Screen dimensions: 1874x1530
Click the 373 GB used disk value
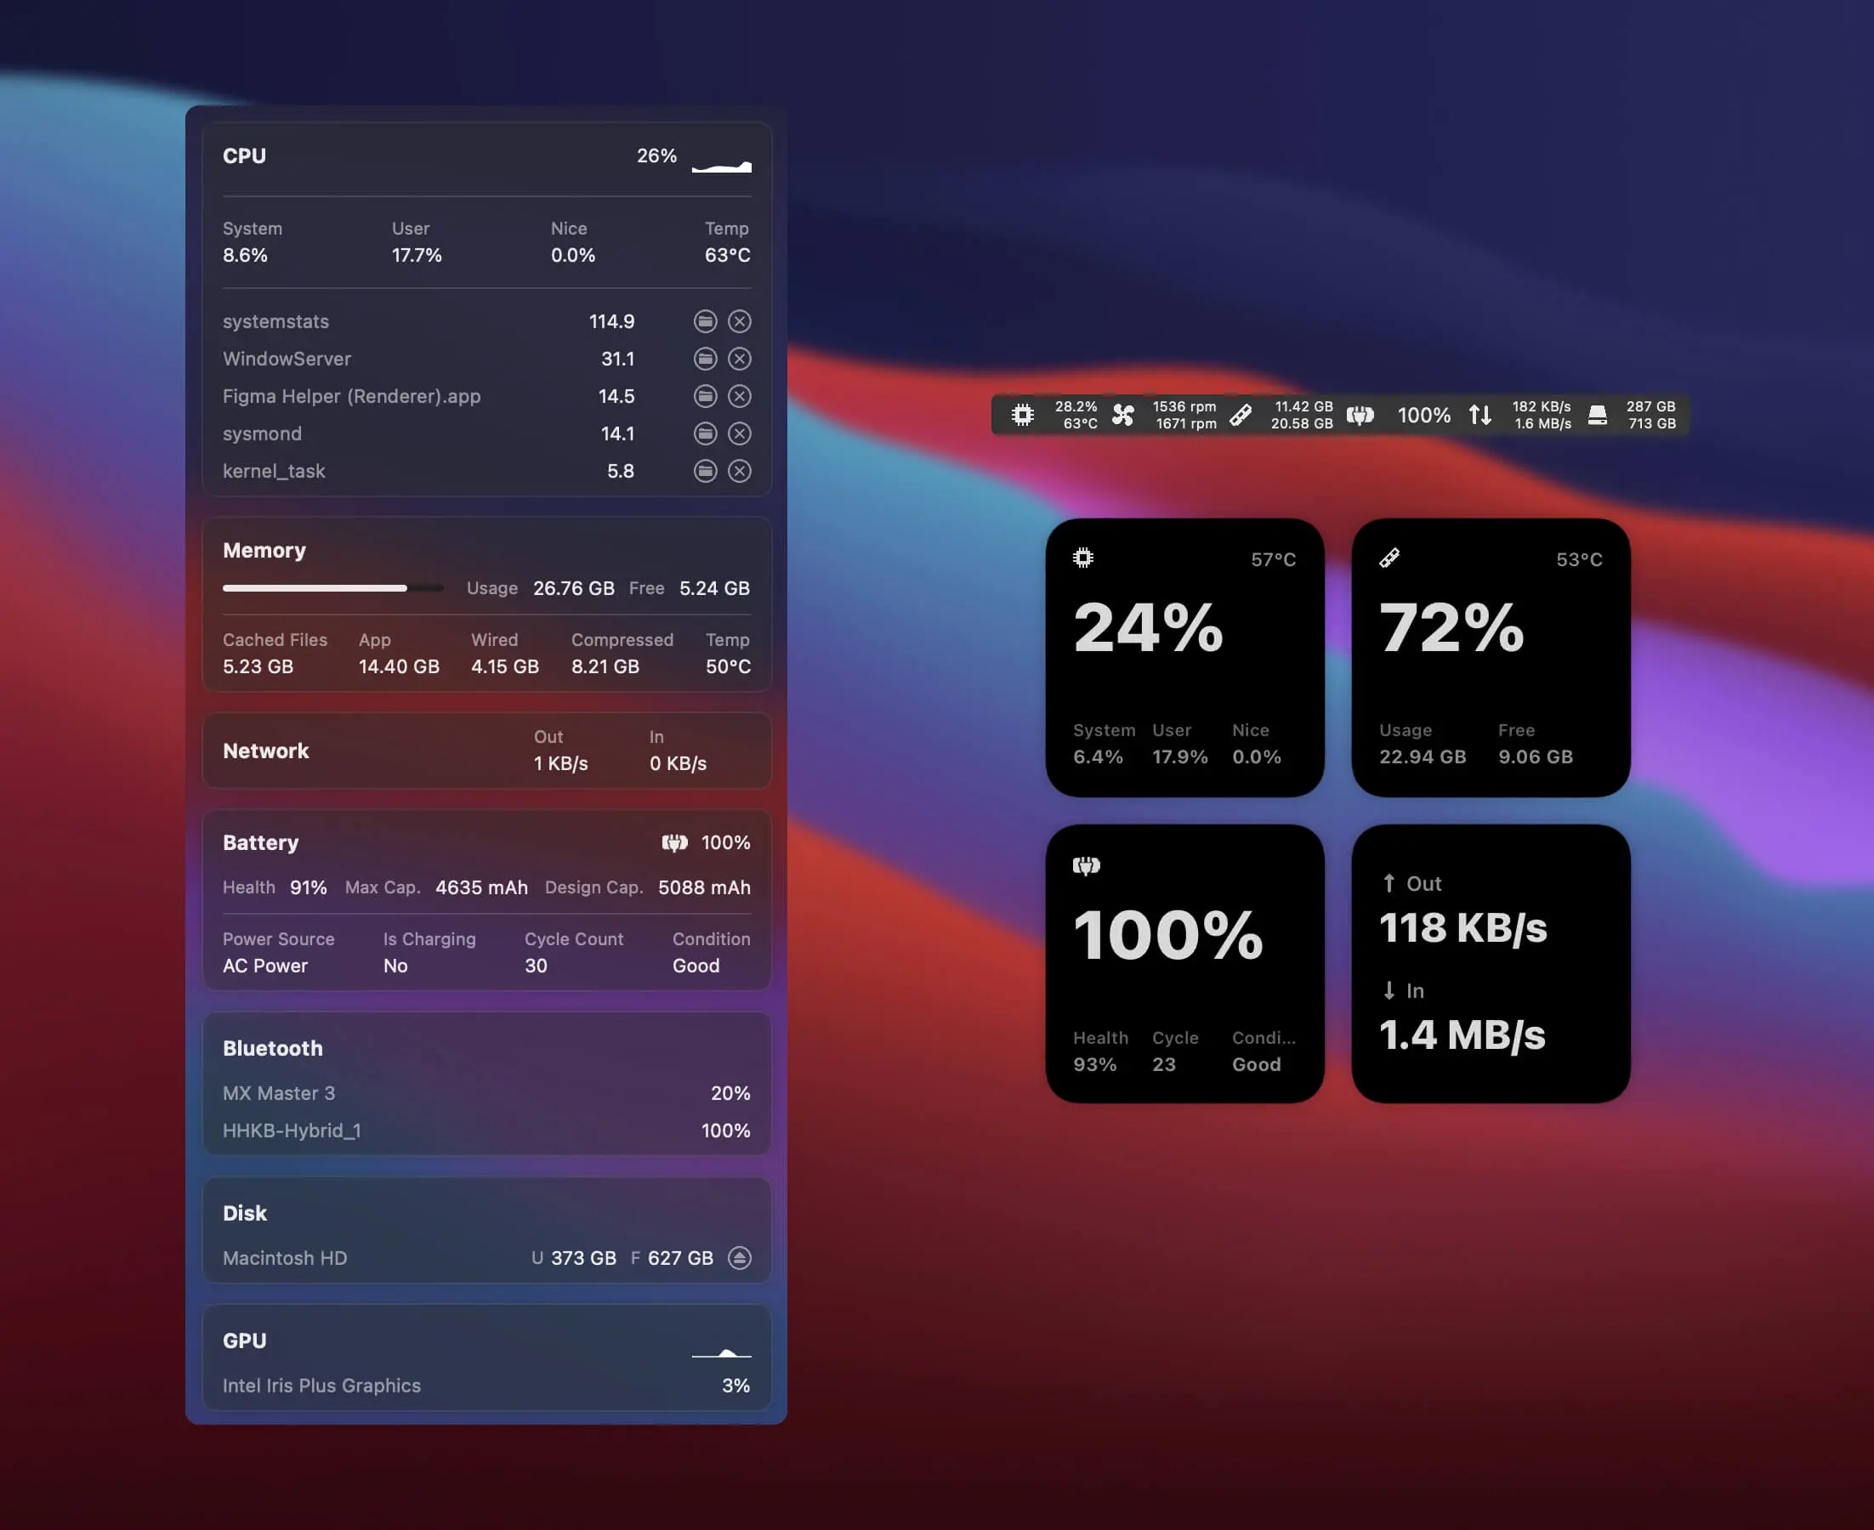click(583, 1258)
